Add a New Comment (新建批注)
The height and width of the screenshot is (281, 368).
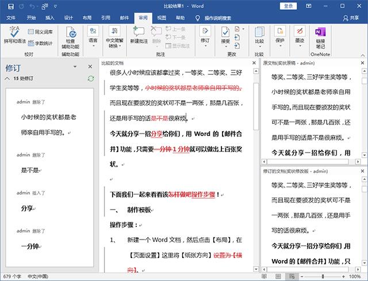[139, 35]
